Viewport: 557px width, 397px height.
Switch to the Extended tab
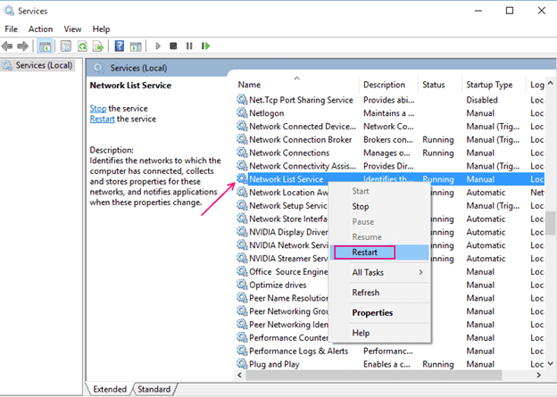(110, 389)
